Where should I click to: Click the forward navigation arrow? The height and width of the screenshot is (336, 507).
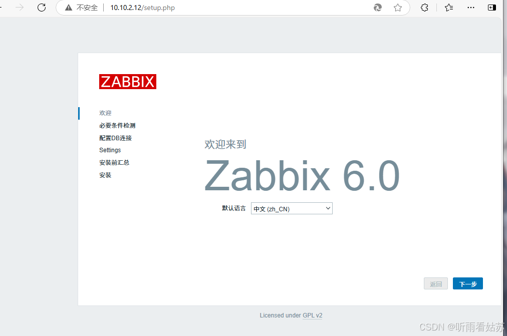click(x=20, y=8)
